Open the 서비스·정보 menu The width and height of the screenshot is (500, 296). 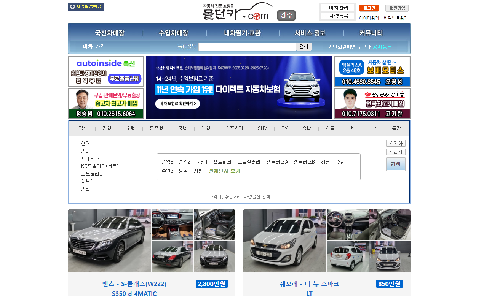click(310, 33)
